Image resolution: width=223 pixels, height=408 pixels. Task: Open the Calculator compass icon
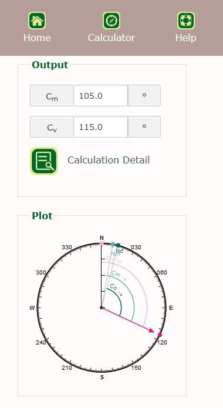coord(112,21)
